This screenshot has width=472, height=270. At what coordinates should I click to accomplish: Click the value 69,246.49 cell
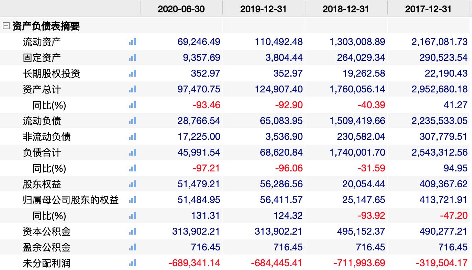point(199,42)
